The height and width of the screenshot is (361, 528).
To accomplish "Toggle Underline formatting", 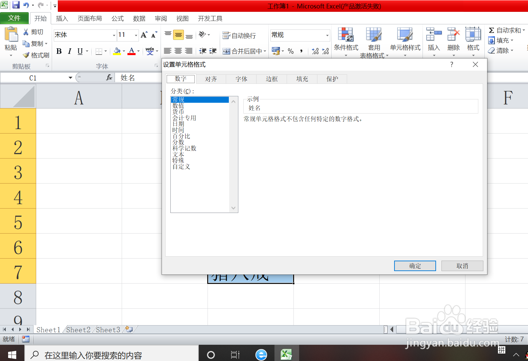I will [80, 51].
